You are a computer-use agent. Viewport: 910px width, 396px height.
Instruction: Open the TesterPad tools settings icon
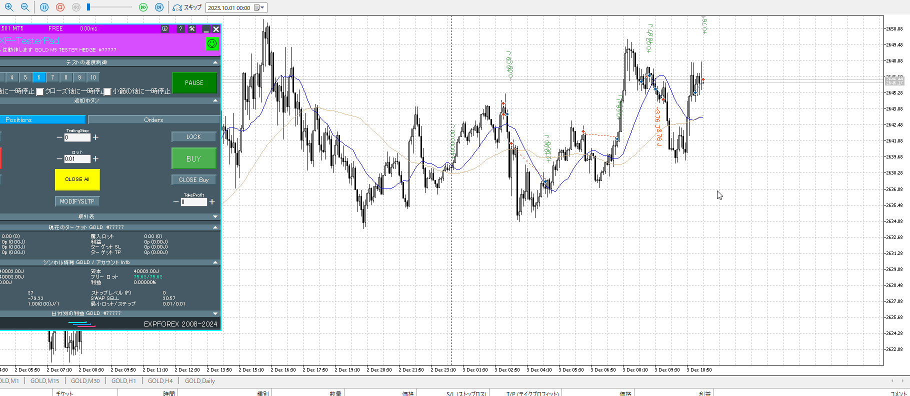192,29
